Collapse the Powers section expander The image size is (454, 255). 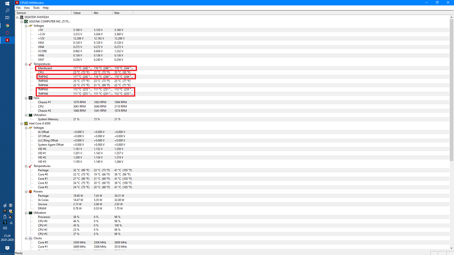pos(26,192)
